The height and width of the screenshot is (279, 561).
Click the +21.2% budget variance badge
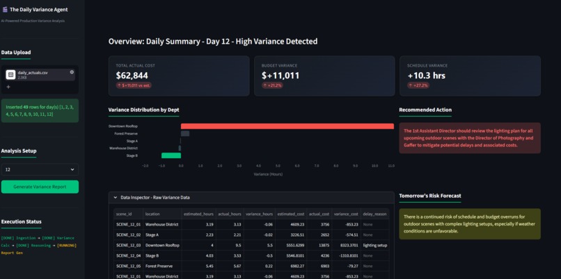click(x=272, y=85)
